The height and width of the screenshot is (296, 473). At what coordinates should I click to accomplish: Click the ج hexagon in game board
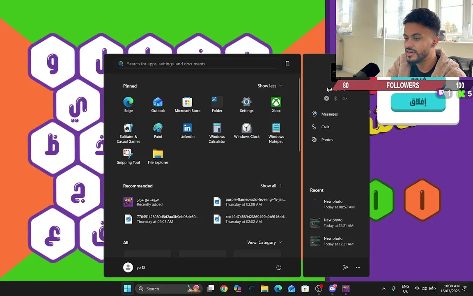(x=78, y=192)
